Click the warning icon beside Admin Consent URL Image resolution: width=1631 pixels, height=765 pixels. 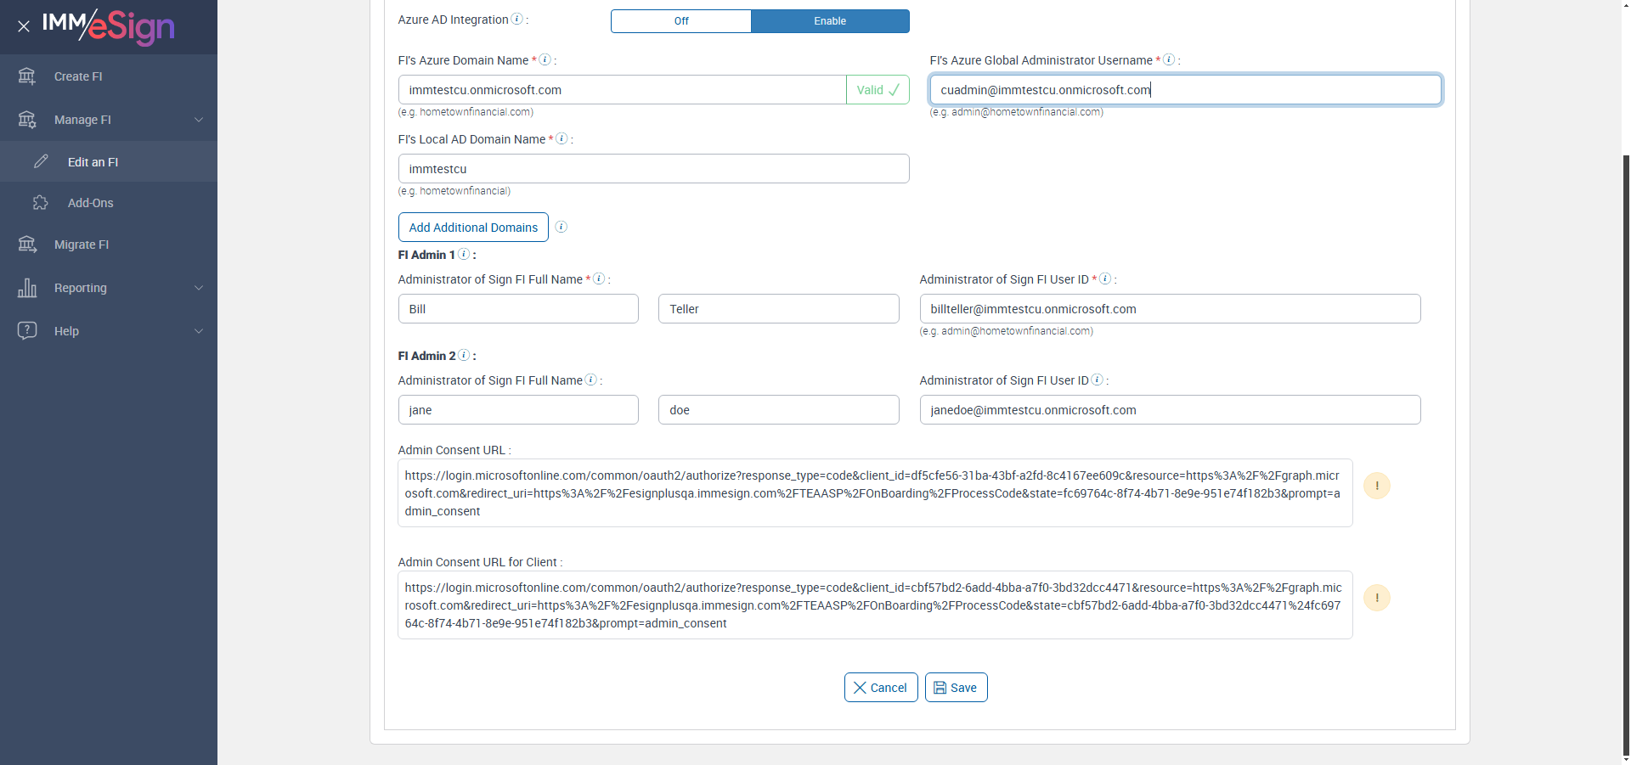tap(1376, 486)
